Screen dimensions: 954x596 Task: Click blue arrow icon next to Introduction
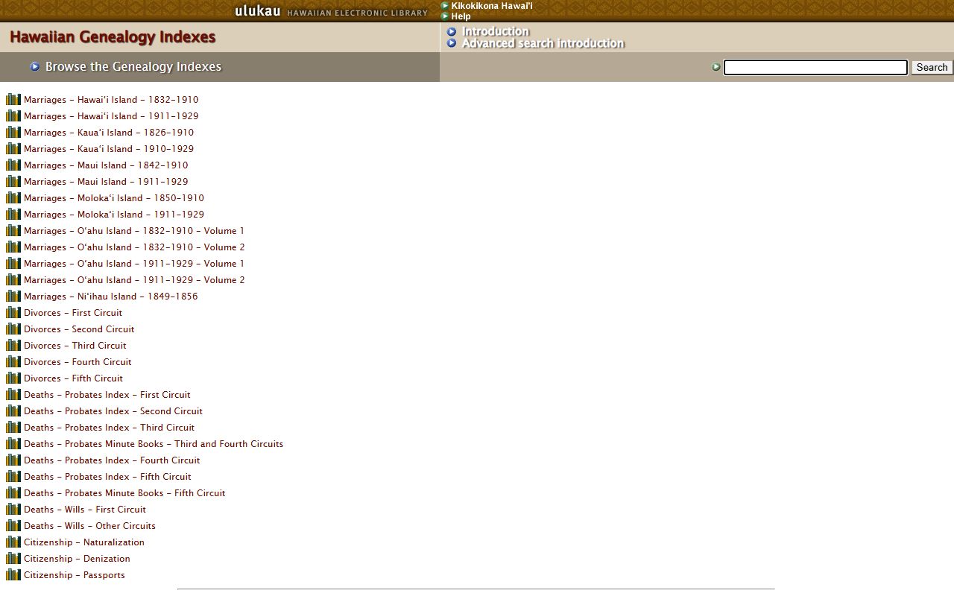tap(452, 31)
